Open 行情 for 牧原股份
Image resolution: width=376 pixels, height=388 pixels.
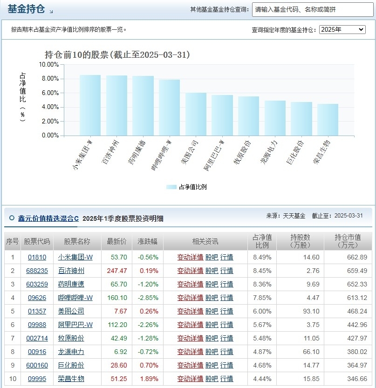point(227,338)
